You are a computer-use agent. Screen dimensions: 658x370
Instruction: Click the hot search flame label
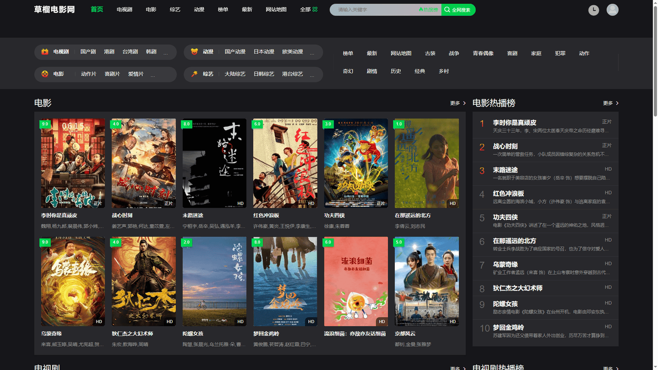point(428,10)
